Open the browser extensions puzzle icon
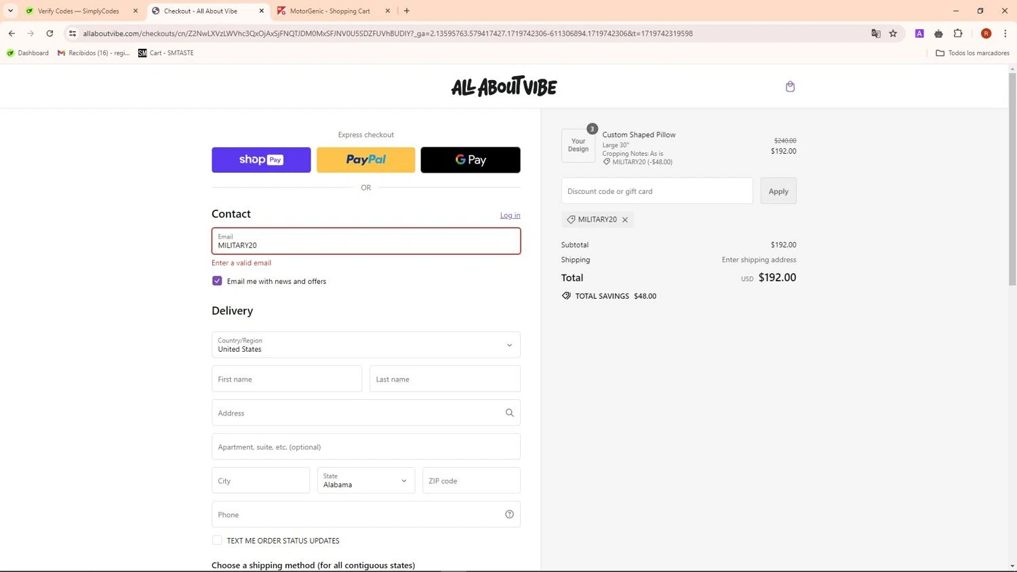 [958, 33]
